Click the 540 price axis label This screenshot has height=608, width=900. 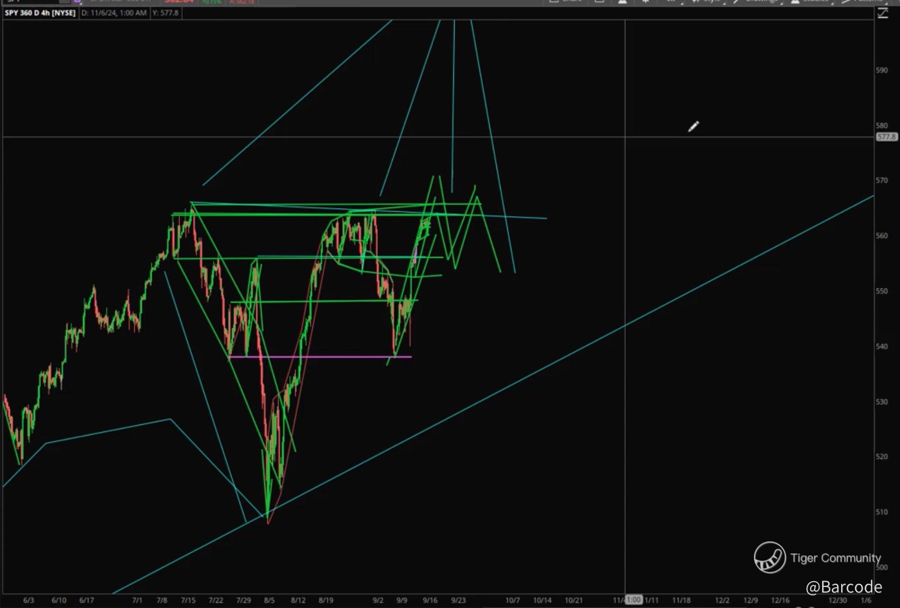882,346
